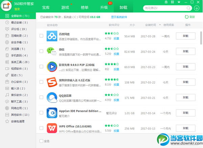Sort by 安装时间 dropdown arrow
Image resolution: width=203 pixels, height=148 pixels.
tap(160, 25)
